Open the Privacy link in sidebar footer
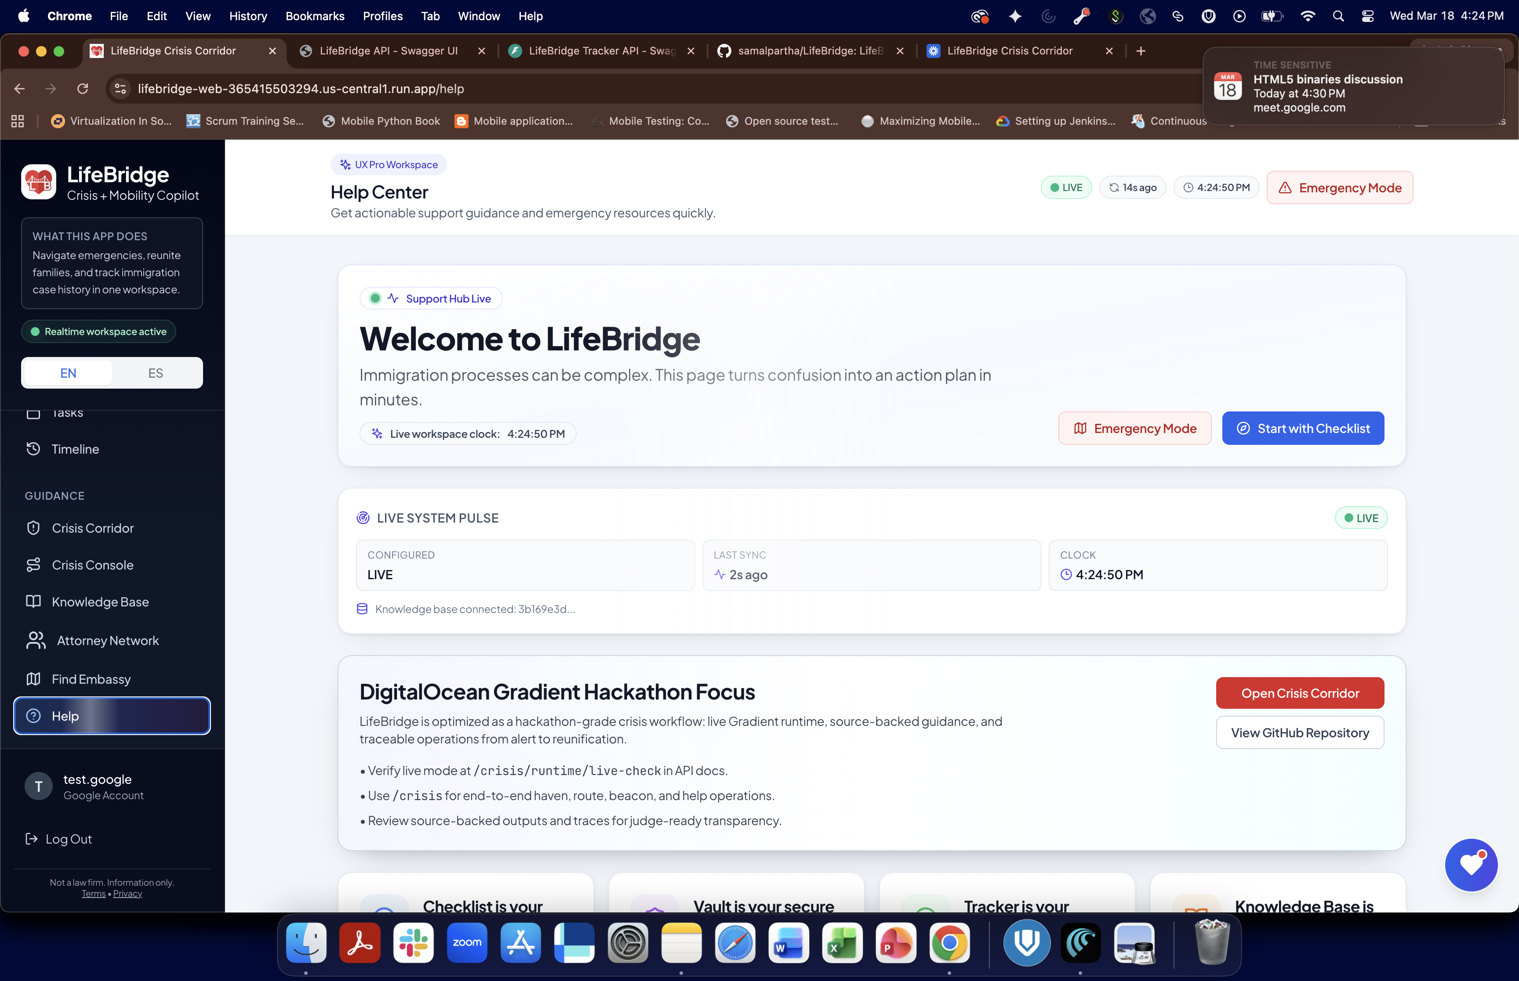Screen dimensions: 1519x981 (127, 894)
